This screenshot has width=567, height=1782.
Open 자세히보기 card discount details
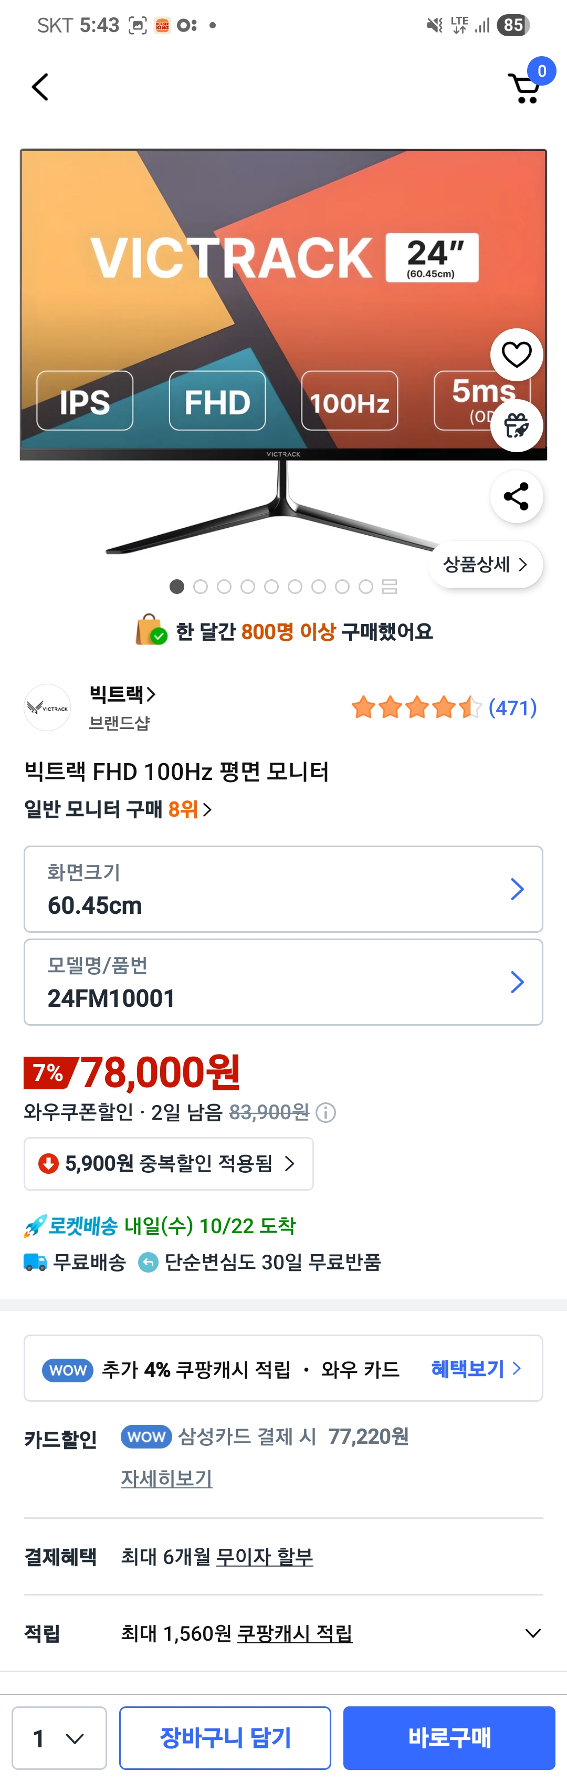[x=166, y=1478]
